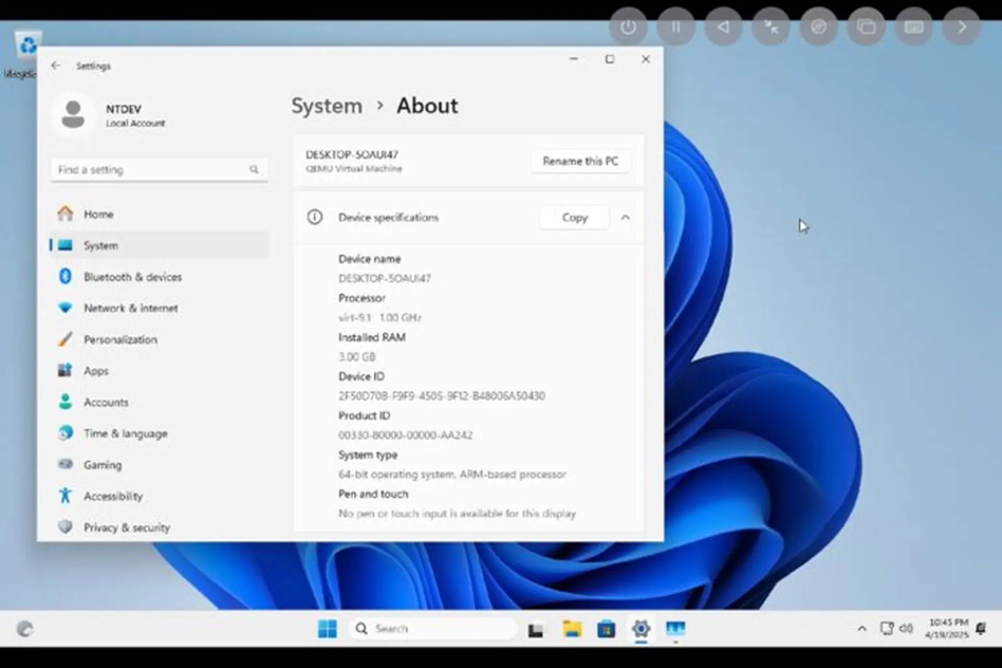Open Network & internet settings

[130, 308]
